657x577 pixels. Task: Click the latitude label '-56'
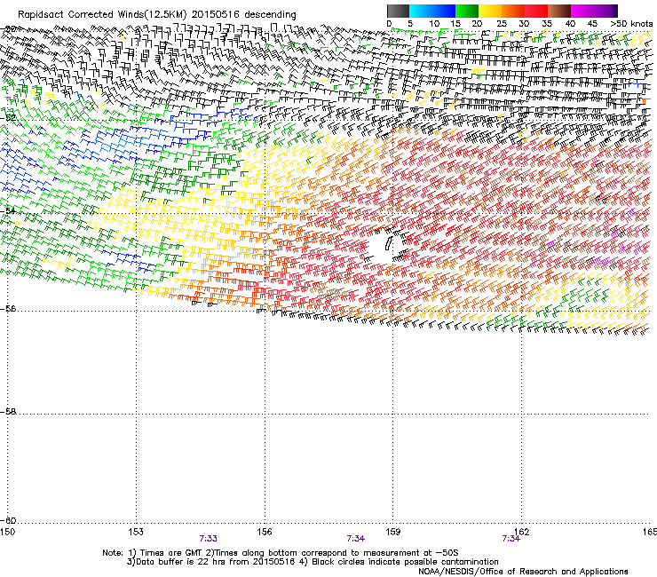pyautogui.click(x=8, y=309)
